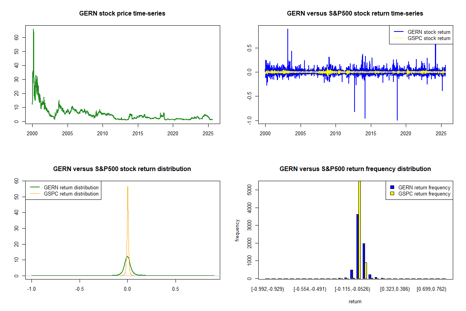466x311 pixels.
Task: Click the blue line beside GERN stock return
Action: 398,32
